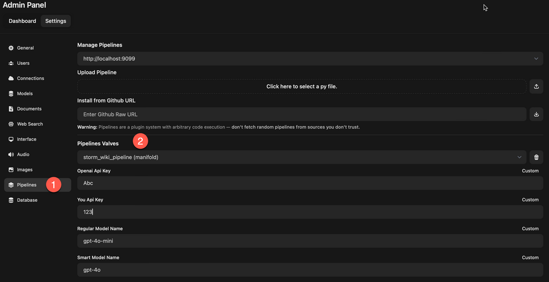
Task: Select the Settings tab
Action: tap(55, 21)
